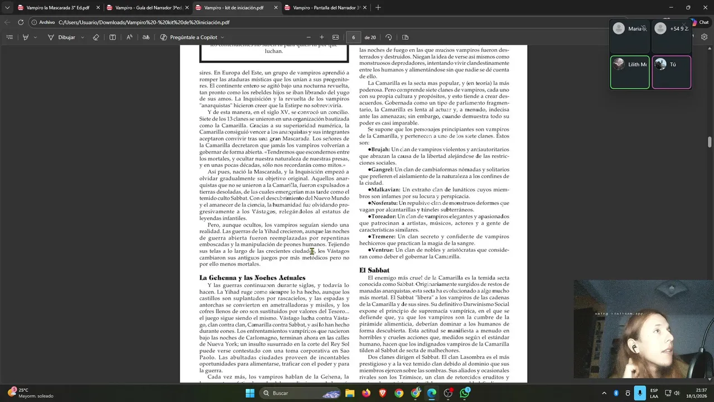The width and height of the screenshot is (714, 402).
Task: Switch to Vampiro - Guía del Narrador tab
Action: coord(148,8)
